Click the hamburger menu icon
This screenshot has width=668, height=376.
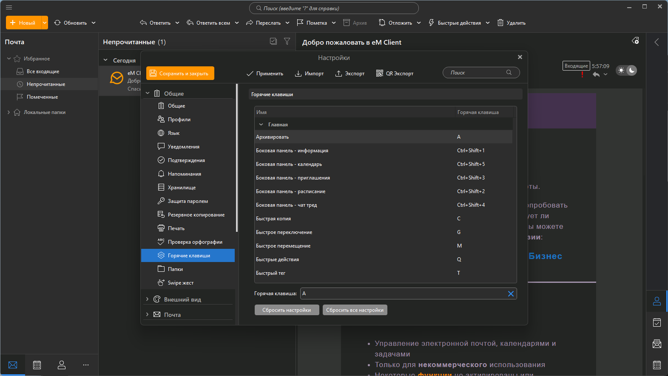pos(9,7)
